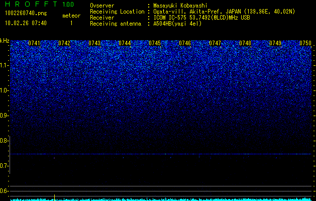The height and width of the screenshot is (201, 316).
Task: Click the ICOM IC-575 53.7492 MHz USB text
Action: [201, 18]
